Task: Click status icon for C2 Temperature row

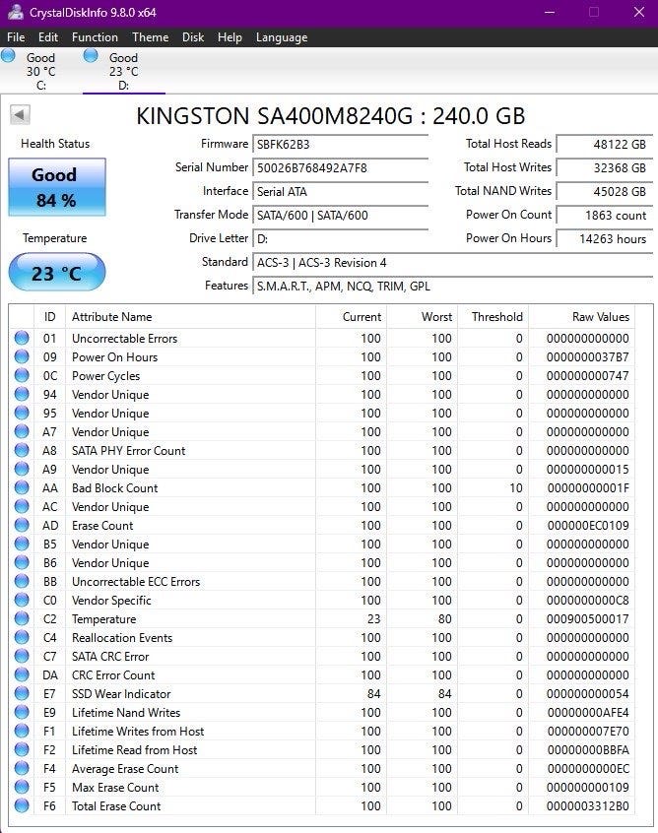Action: (x=22, y=618)
